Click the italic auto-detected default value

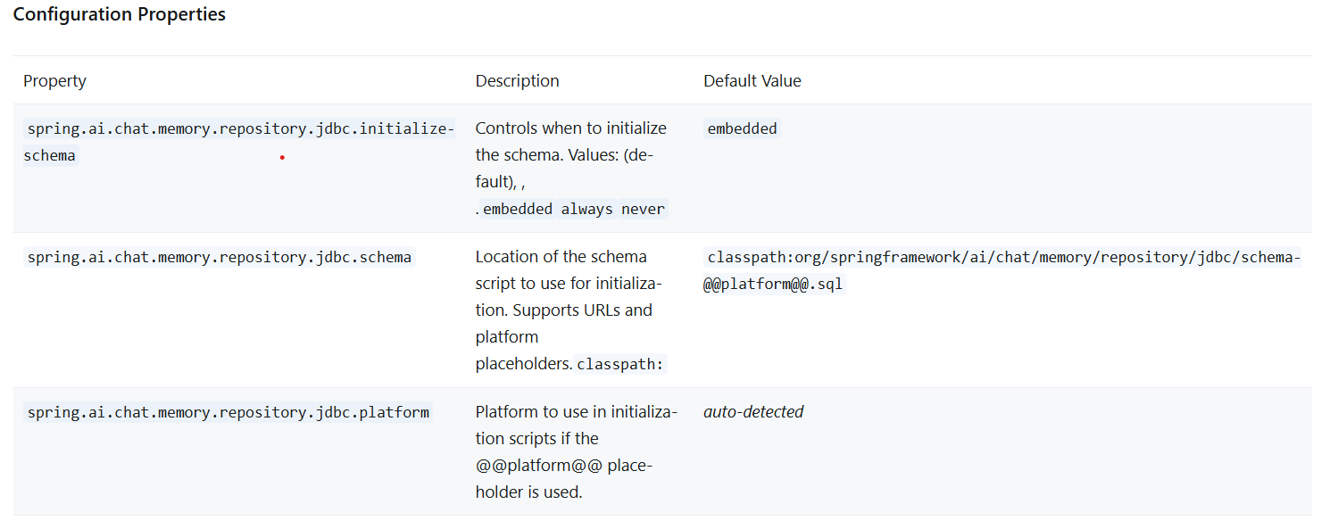[752, 412]
